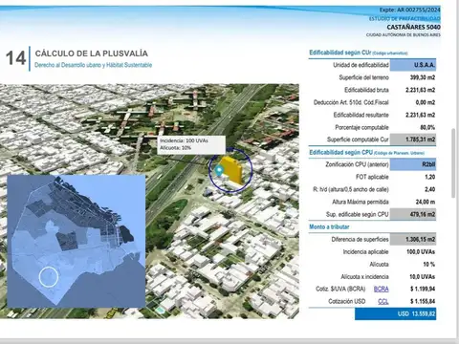Image resolution: width=459 pixels, height=344 pixels.
Task: Click the Monto a tributar heading
Action: click(329, 226)
